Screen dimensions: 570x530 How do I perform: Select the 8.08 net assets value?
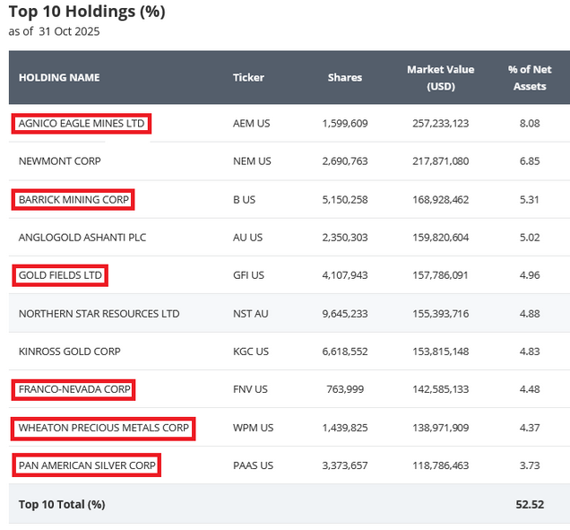530,124
